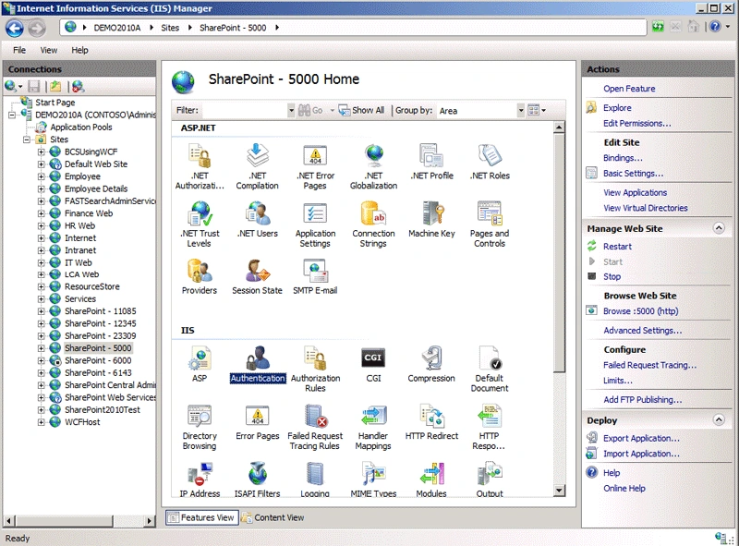
Task: Open the View menu
Action: click(x=49, y=50)
